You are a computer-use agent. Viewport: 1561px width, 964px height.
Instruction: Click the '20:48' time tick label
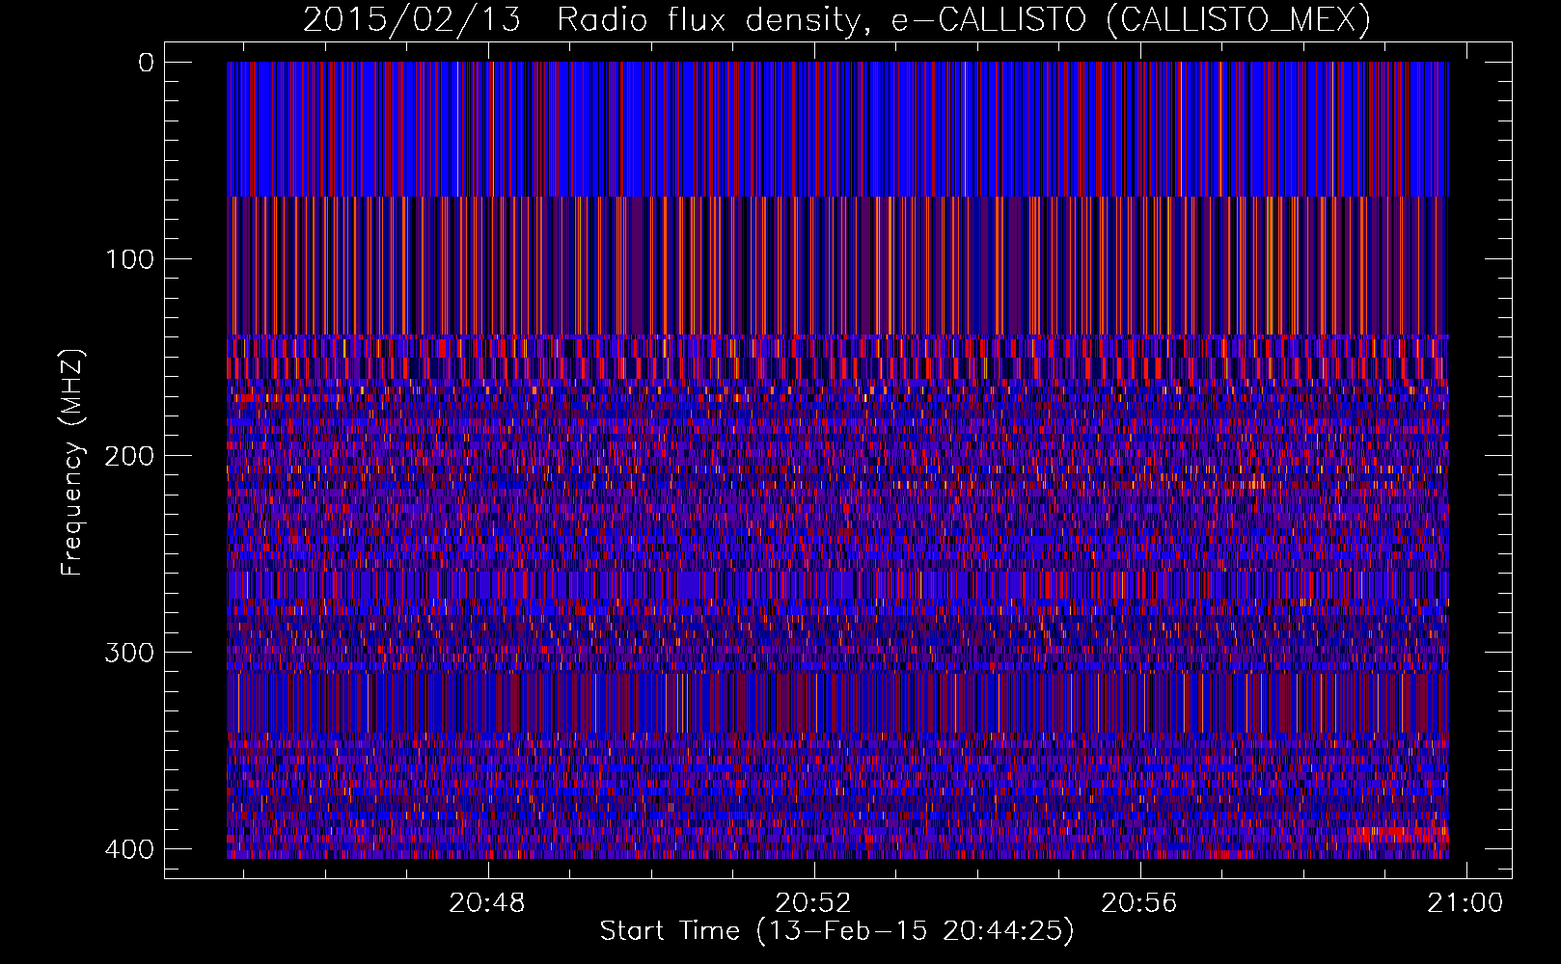(x=488, y=903)
